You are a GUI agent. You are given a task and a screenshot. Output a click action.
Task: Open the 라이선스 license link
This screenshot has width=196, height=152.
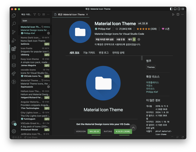(x=150, y=89)
